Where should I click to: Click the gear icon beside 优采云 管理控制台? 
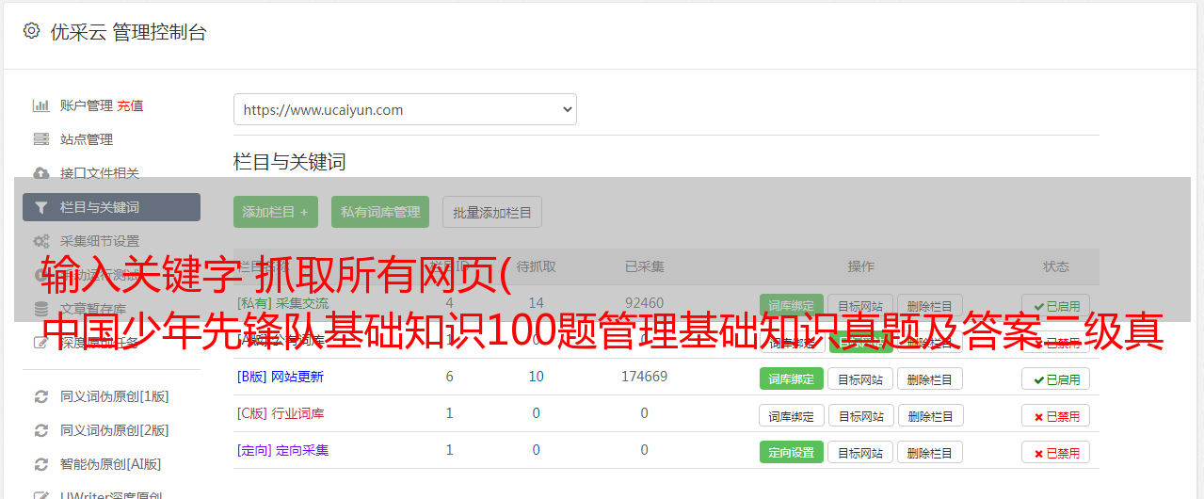coord(31,31)
